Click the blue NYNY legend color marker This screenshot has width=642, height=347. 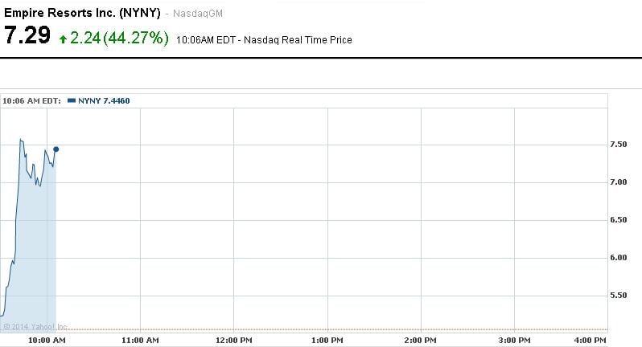(72, 100)
